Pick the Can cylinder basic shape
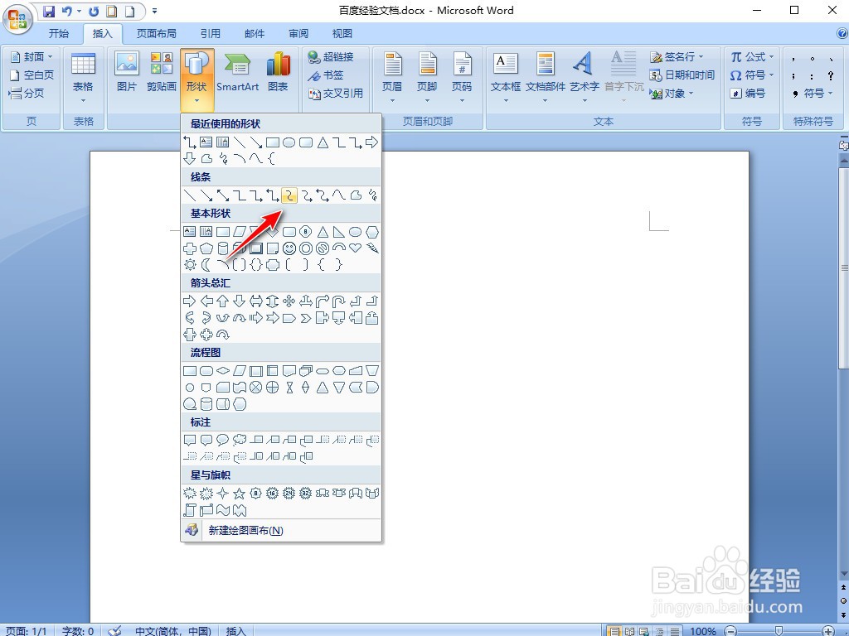Screen dimensions: 849x636 pyautogui.click(x=222, y=248)
